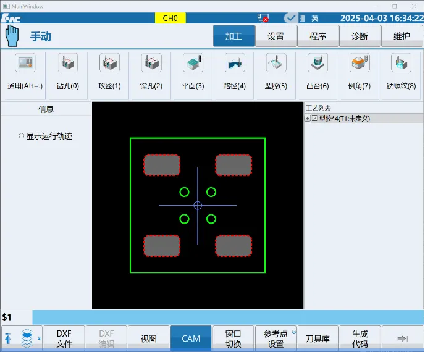Click the CNC logo in top-left corner
Screen dimensions: 425x352
(x=11, y=18)
